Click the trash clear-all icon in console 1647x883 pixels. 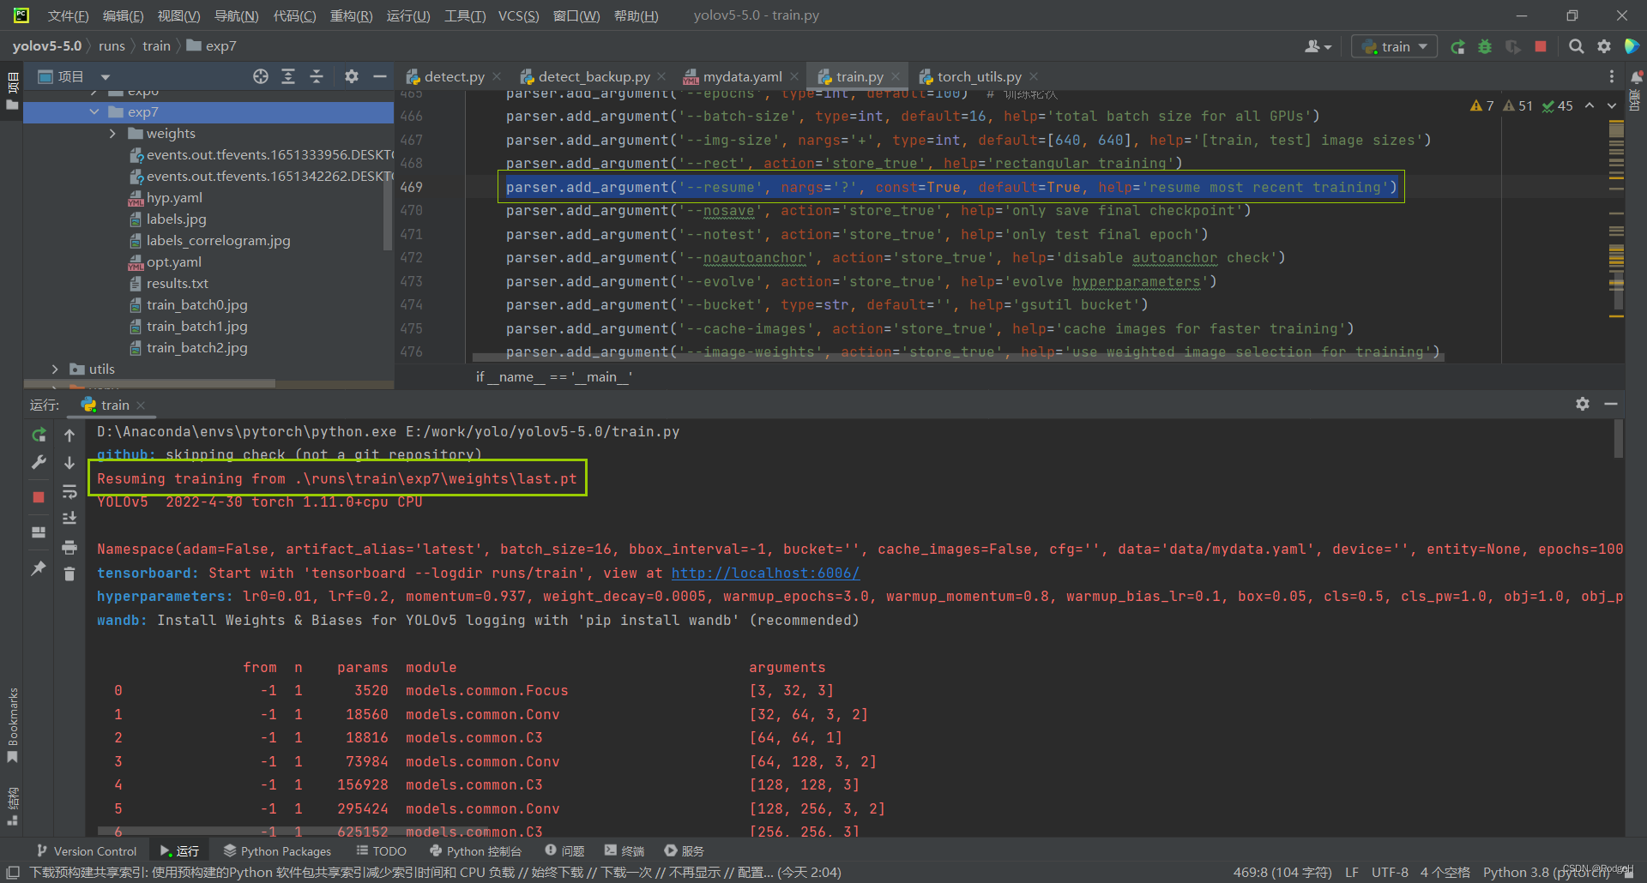tap(69, 574)
